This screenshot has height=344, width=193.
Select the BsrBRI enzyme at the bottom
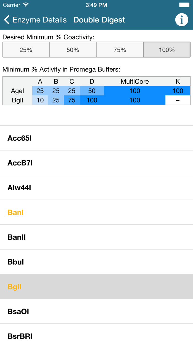click(96, 336)
